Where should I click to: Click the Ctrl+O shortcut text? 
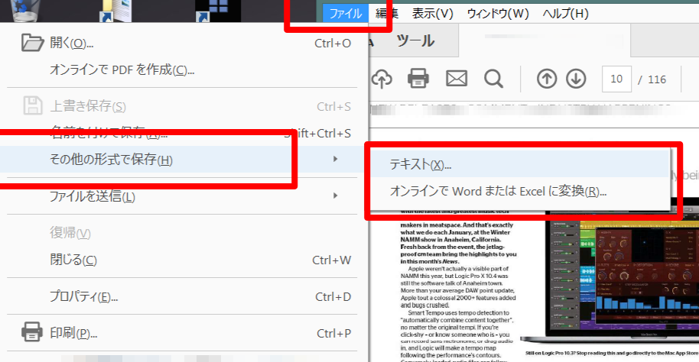333,44
